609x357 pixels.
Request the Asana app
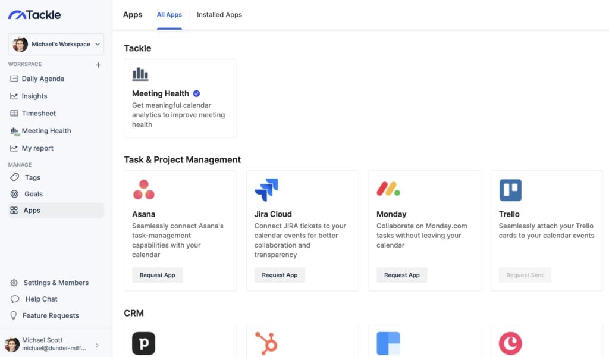pos(157,275)
